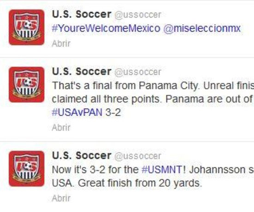Open the #YoureWelcomeMexico hashtag
This screenshot has height=212, width=254.
click(106, 28)
